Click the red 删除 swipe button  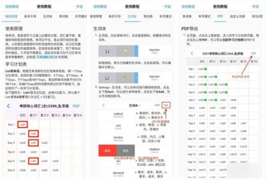(x=108, y=151)
